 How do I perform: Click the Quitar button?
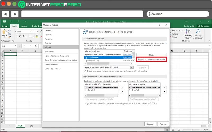(x=152, y=55)
